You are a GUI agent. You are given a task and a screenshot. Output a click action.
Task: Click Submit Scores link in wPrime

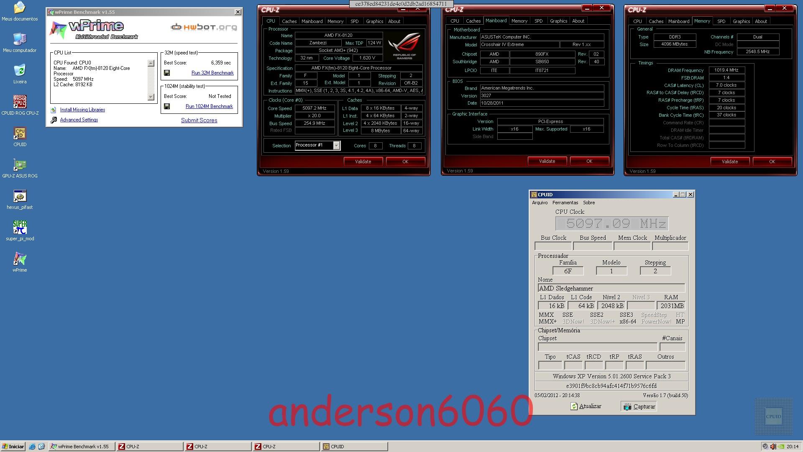pyautogui.click(x=199, y=120)
